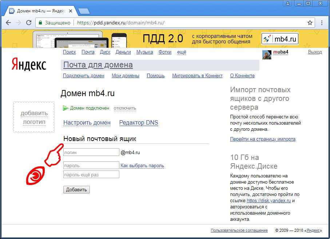Open the Диск service link
330x239 pixels.
coord(105,52)
